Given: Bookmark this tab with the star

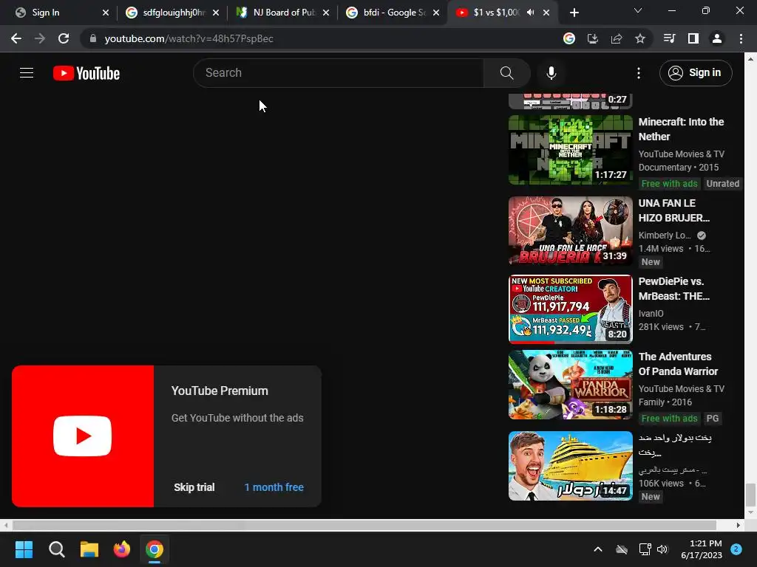Looking at the screenshot, I should click(640, 38).
